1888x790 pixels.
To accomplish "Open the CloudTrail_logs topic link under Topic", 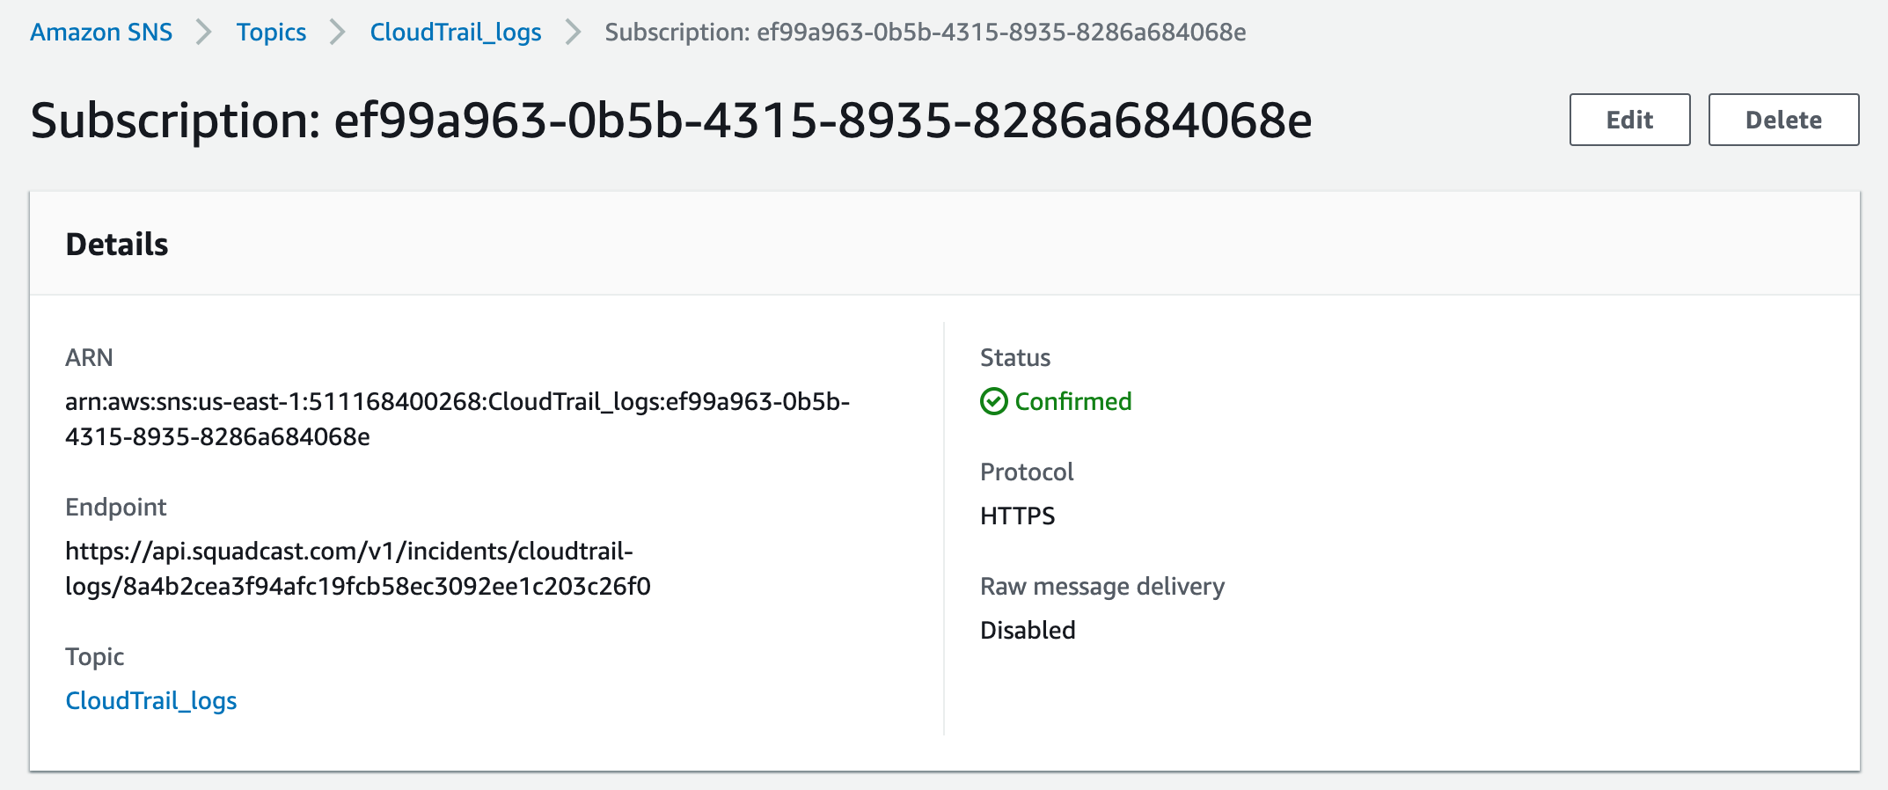I will pos(151,701).
